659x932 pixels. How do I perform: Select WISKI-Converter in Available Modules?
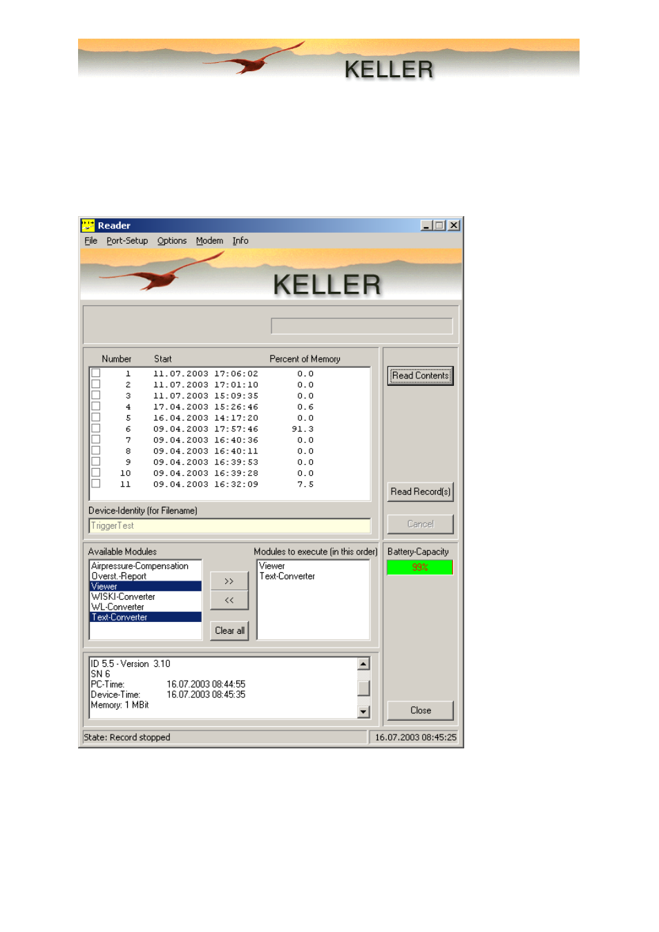(x=146, y=596)
